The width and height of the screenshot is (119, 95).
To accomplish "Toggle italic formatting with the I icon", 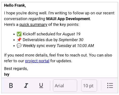I will (x=26, y=86).
